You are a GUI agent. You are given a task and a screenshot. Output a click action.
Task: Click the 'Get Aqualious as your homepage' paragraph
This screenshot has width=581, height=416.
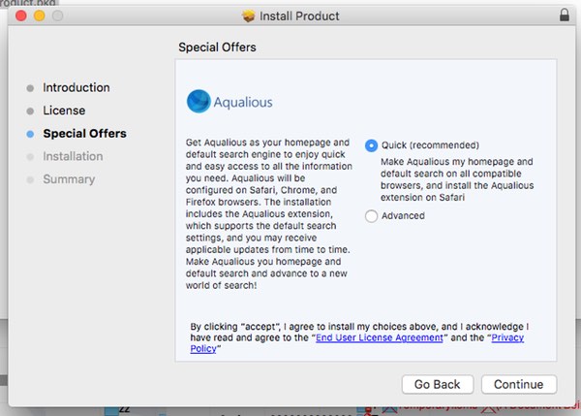point(268,213)
